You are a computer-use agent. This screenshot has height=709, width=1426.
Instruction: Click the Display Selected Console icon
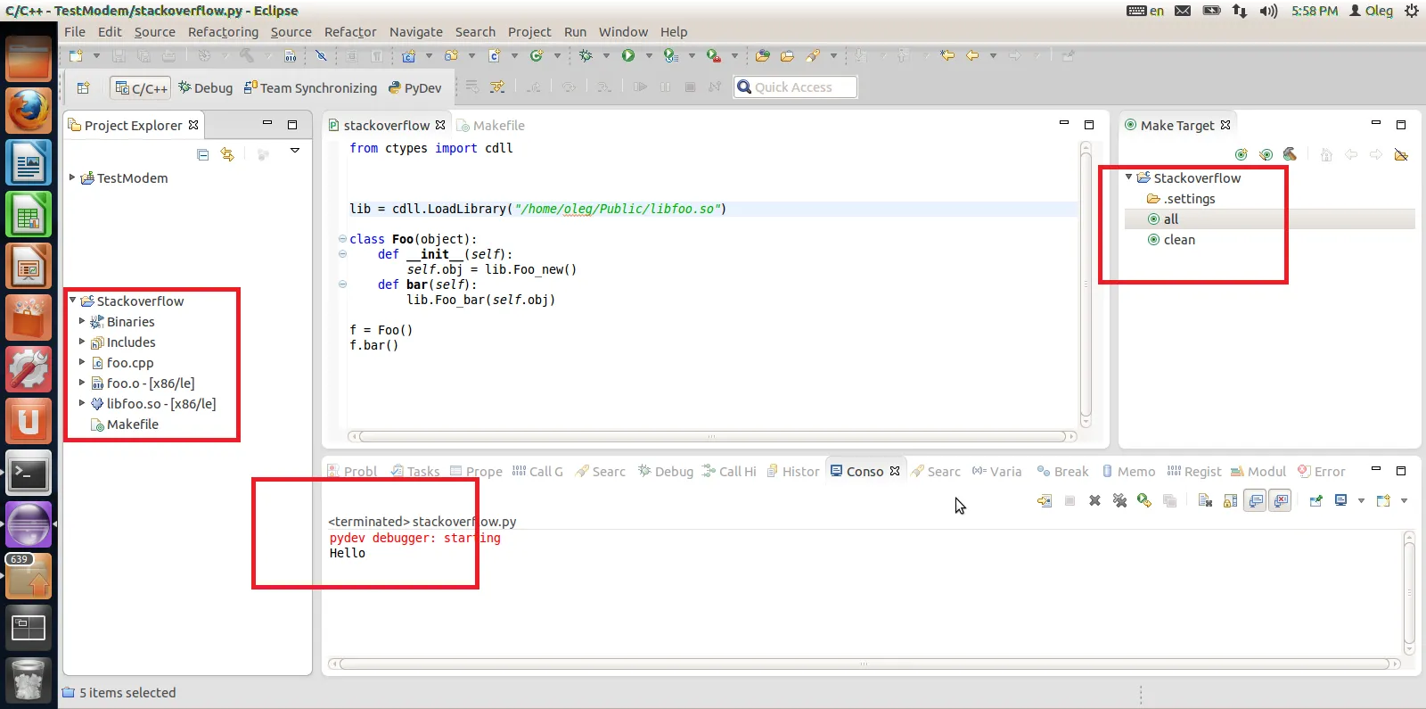(1340, 500)
